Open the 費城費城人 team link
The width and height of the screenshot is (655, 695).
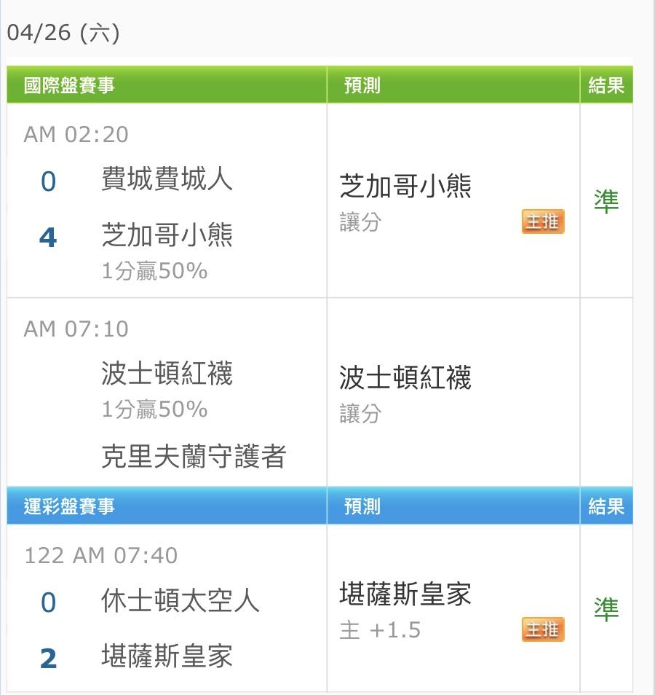(167, 178)
